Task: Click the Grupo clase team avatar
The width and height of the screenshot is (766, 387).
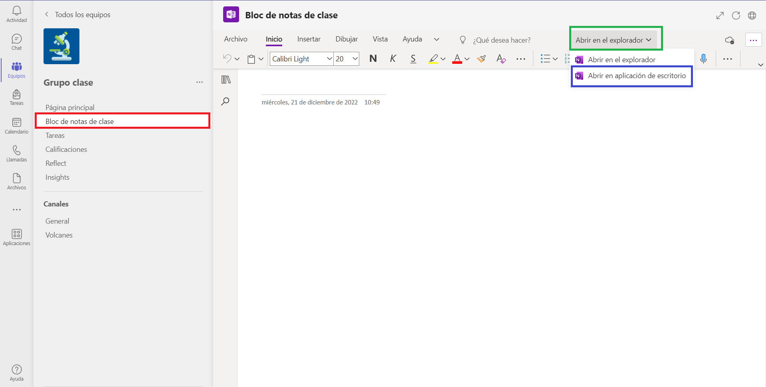Action: click(x=61, y=46)
